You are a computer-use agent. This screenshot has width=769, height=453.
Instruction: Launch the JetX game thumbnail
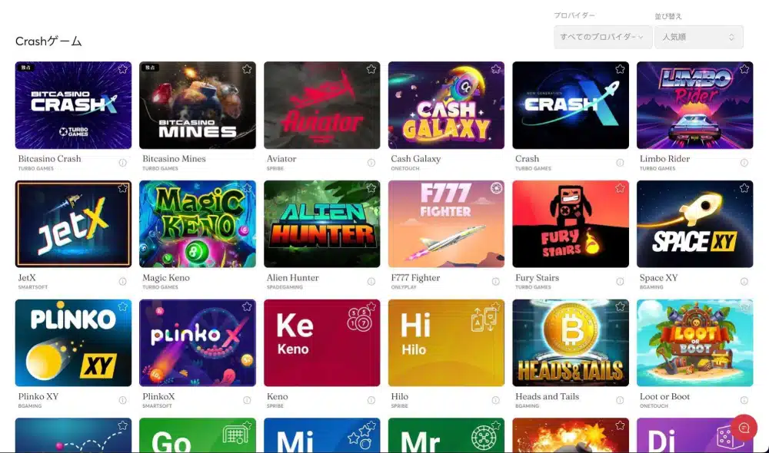coord(73,223)
